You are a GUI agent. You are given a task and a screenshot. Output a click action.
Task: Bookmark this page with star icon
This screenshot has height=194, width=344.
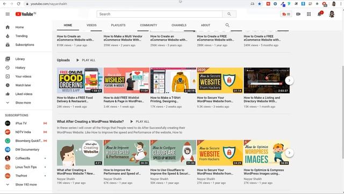260,4
